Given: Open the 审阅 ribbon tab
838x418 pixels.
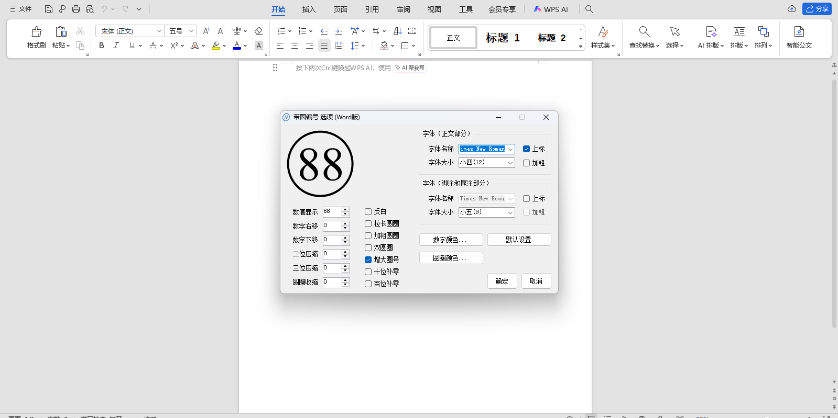Looking at the screenshot, I should 404,9.
